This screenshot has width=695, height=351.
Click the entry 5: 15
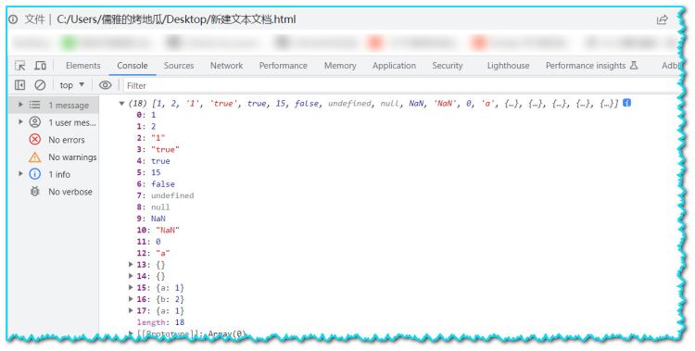(x=148, y=172)
